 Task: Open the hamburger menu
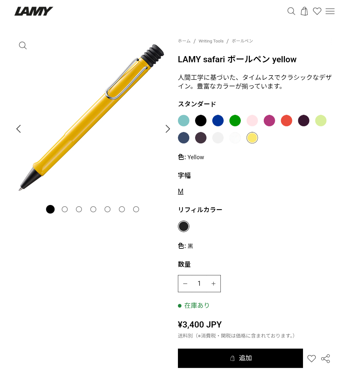330,11
